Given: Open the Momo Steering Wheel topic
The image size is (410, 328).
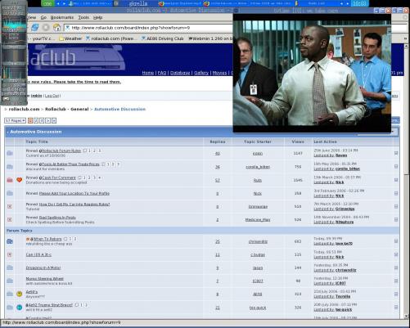Looking at the screenshot, I should click(45, 279).
